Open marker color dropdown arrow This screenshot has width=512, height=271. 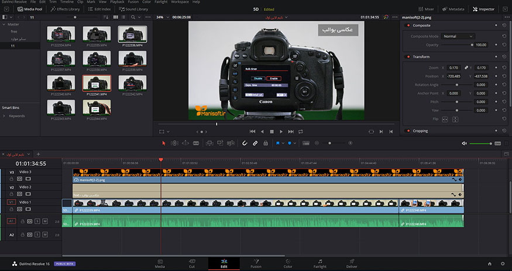click(x=294, y=143)
